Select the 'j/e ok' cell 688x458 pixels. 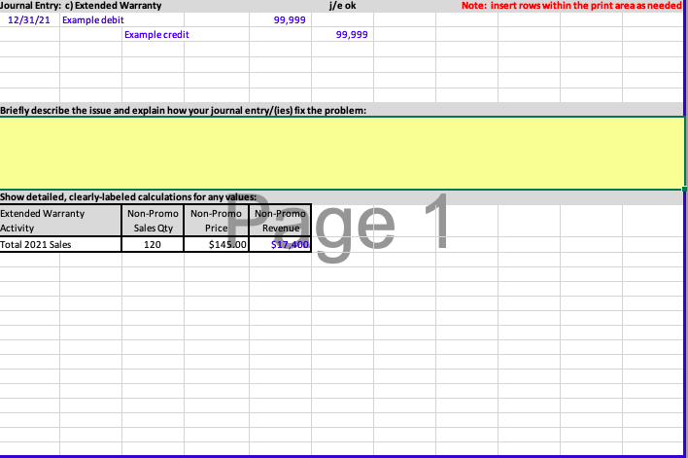pyautogui.click(x=343, y=6)
